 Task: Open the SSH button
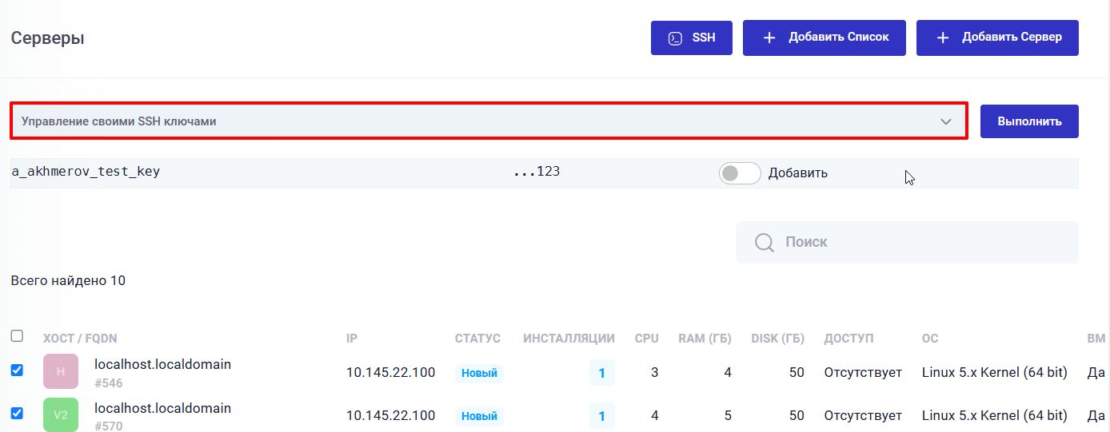692,38
